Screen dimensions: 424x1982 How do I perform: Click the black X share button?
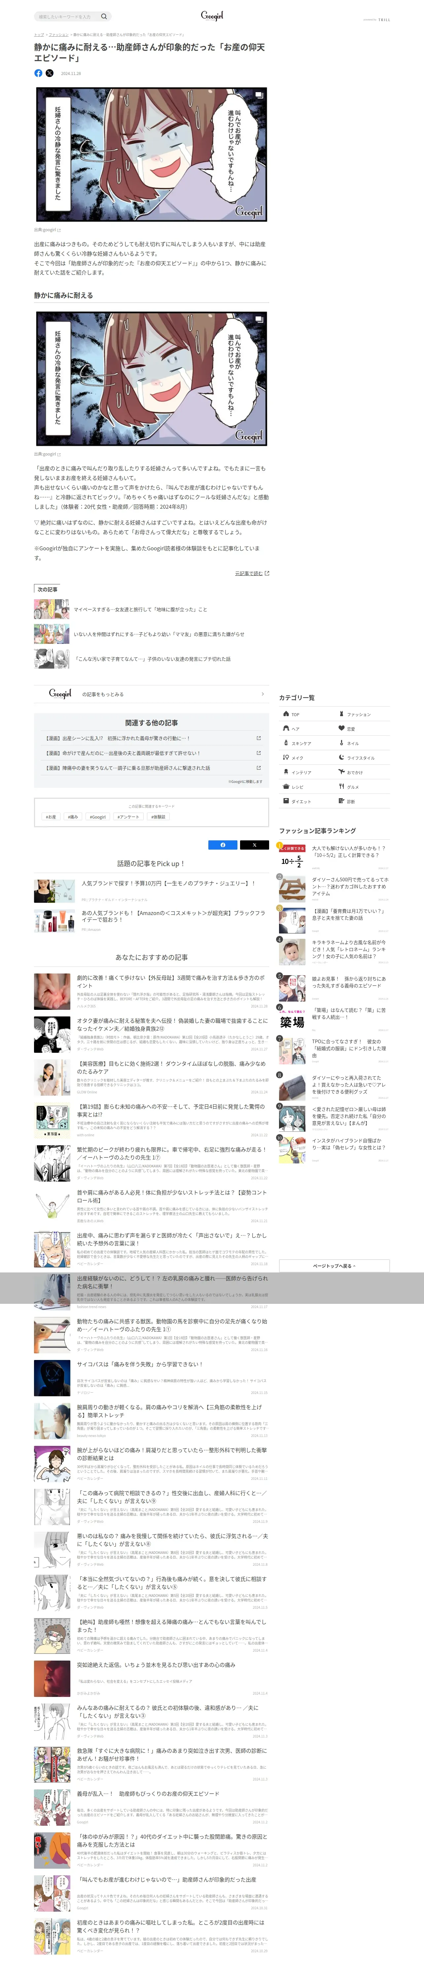(254, 845)
